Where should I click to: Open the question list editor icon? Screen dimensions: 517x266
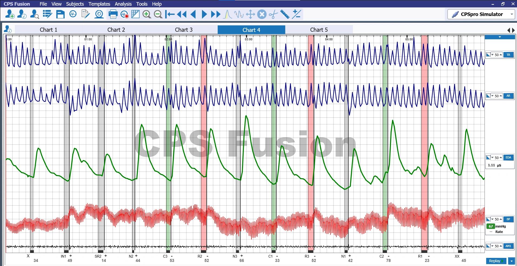click(x=47, y=14)
